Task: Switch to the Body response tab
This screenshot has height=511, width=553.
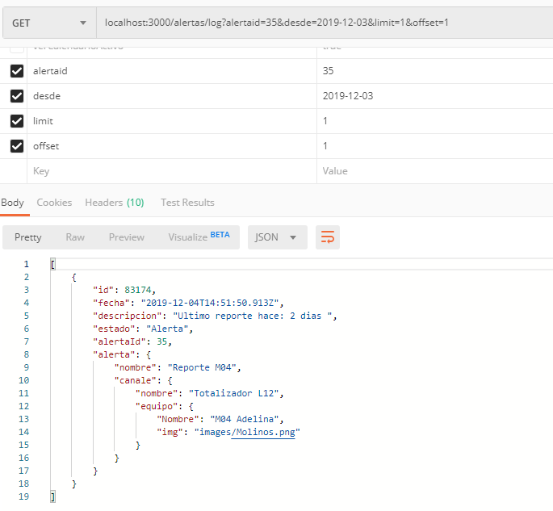Action: point(12,203)
